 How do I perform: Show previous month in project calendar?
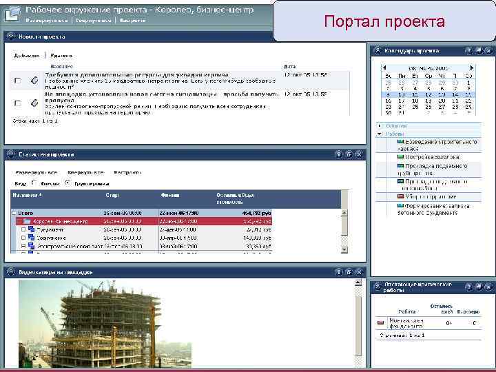384,68
